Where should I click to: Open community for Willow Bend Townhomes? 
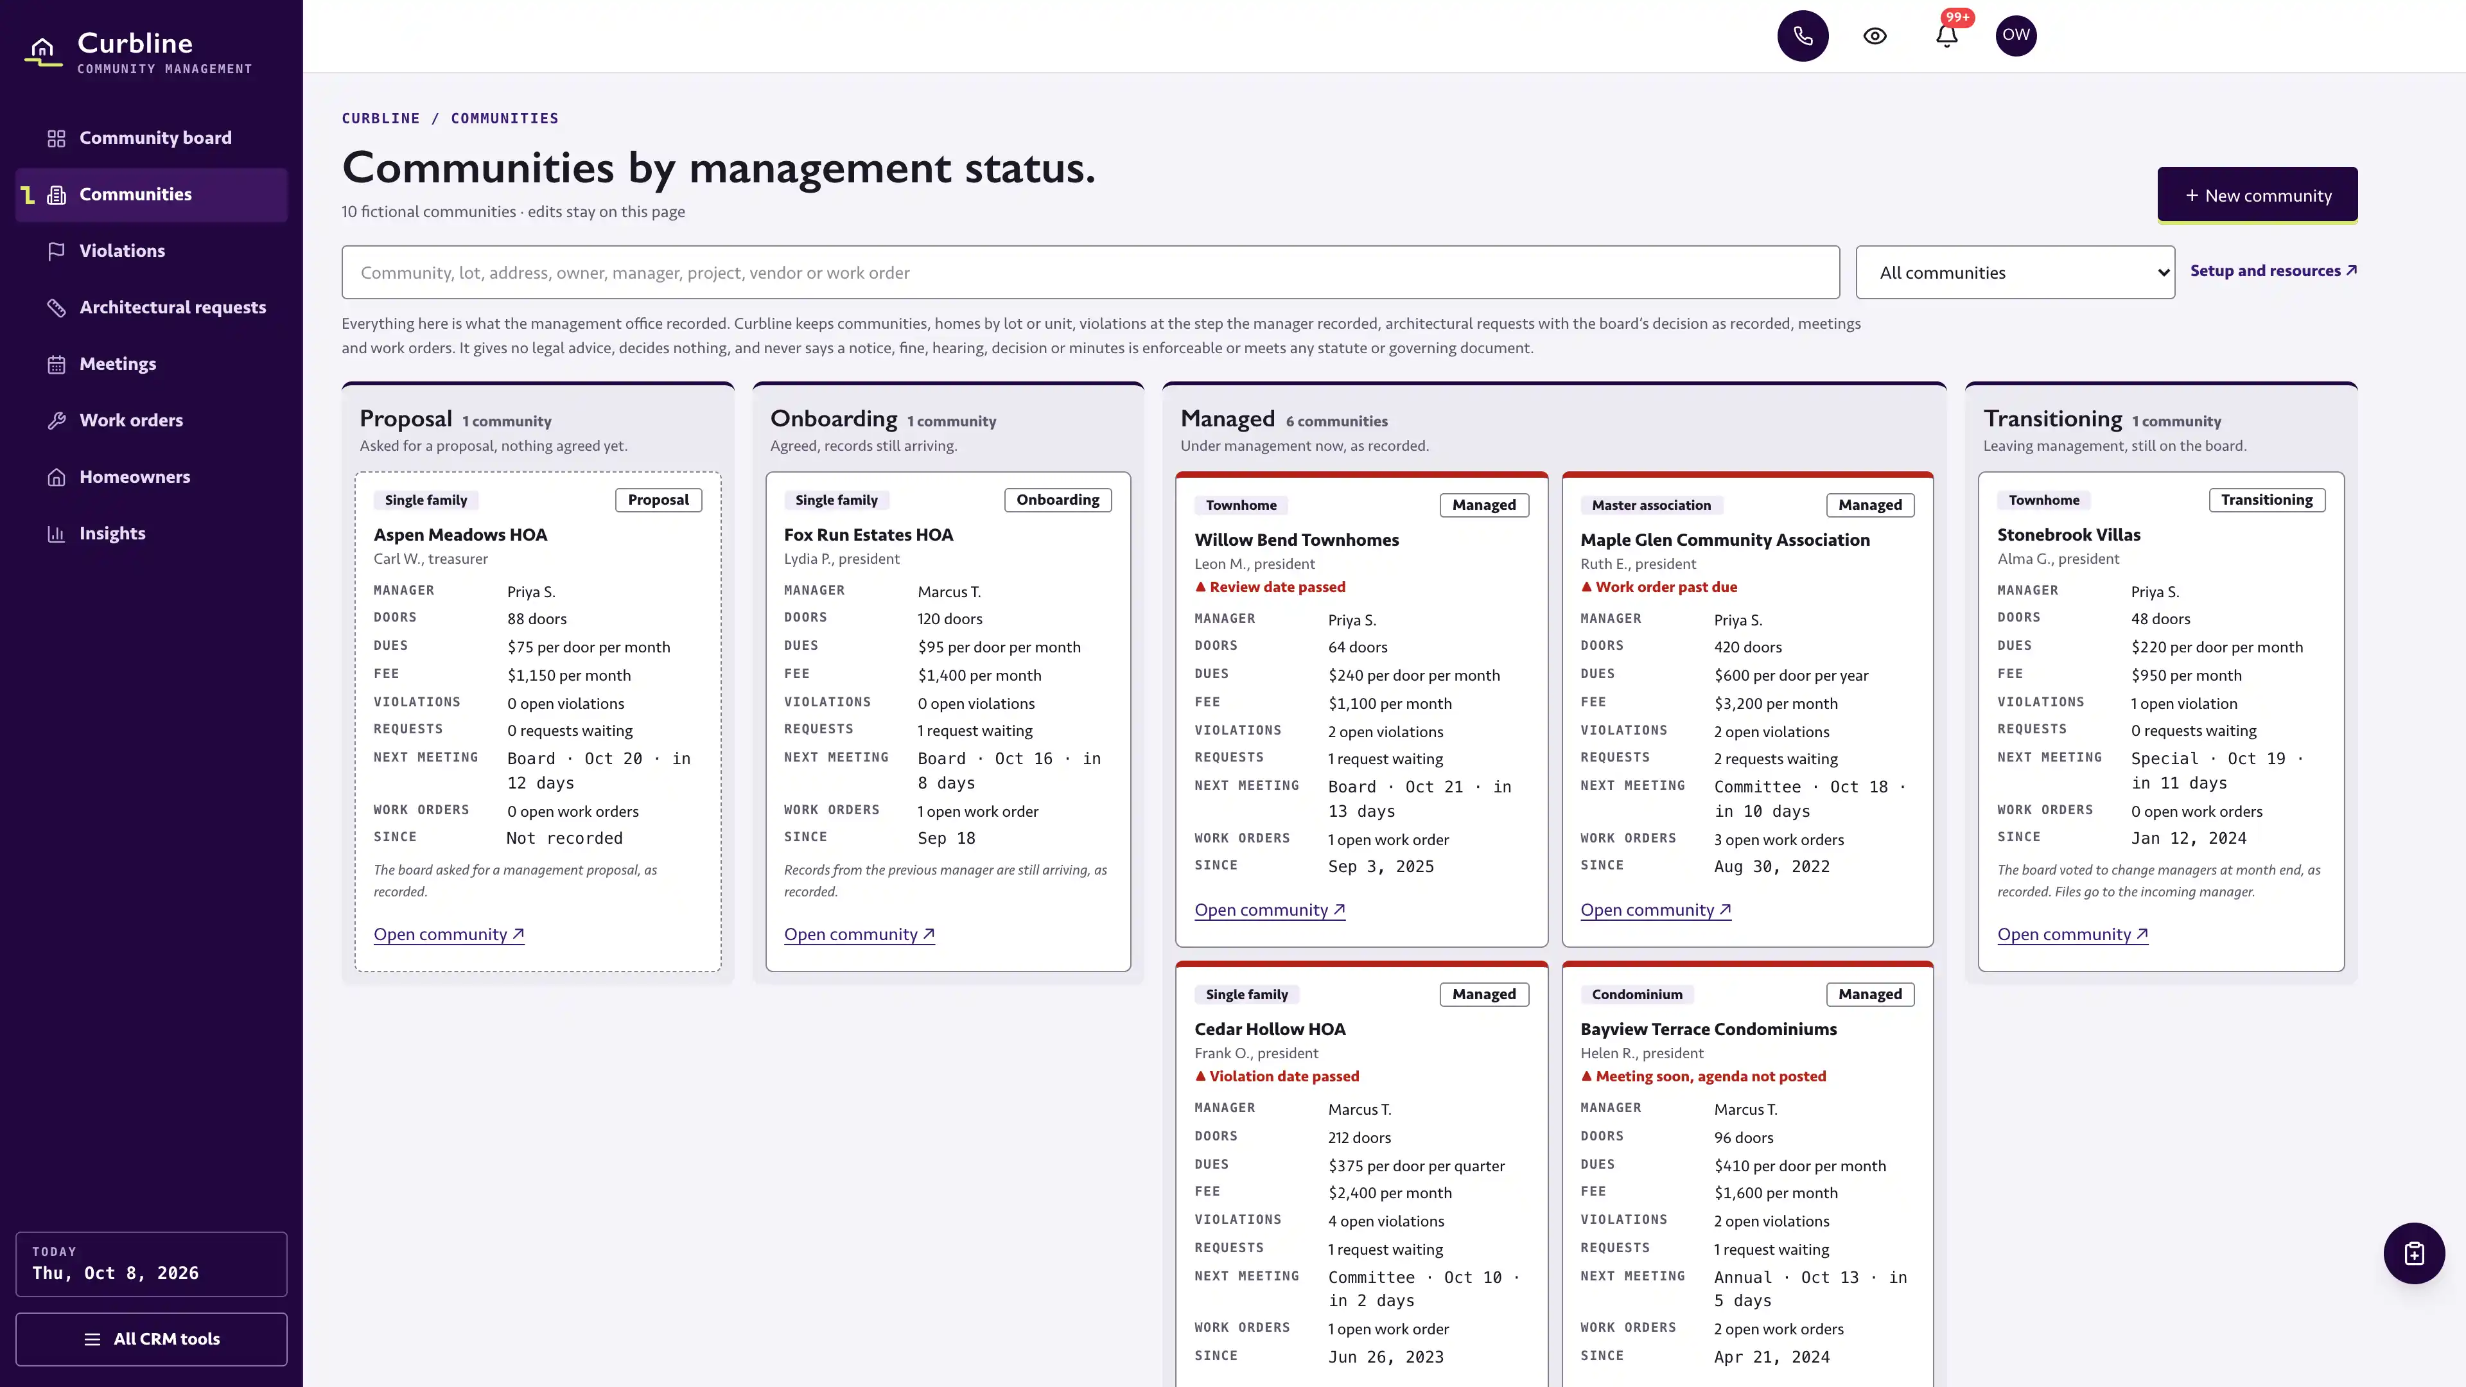pyautogui.click(x=1270, y=911)
